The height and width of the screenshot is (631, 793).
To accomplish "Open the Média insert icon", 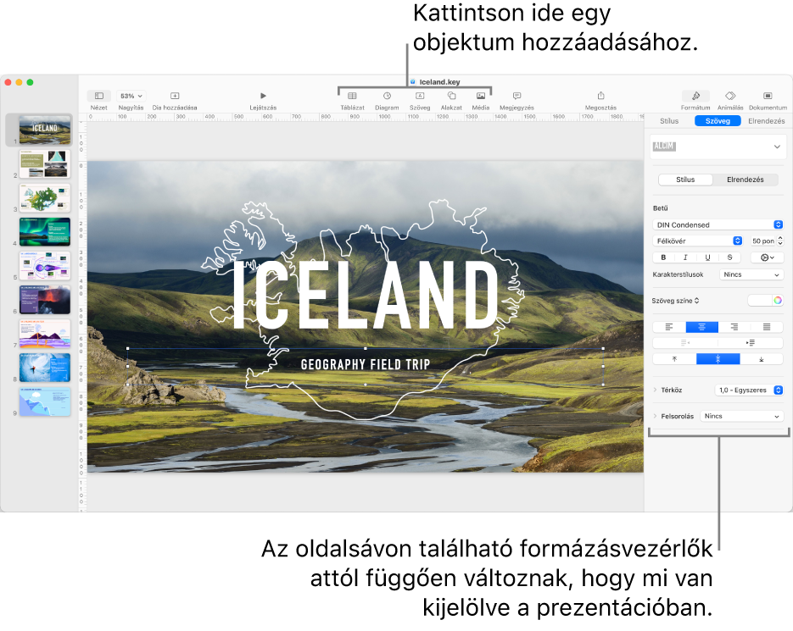I will pos(480,96).
